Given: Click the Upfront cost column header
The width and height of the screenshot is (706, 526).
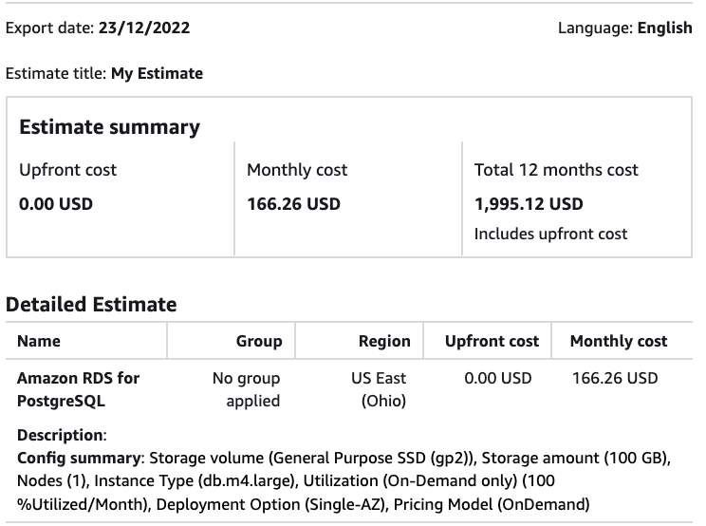Looking at the screenshot, I should [492, 341].
